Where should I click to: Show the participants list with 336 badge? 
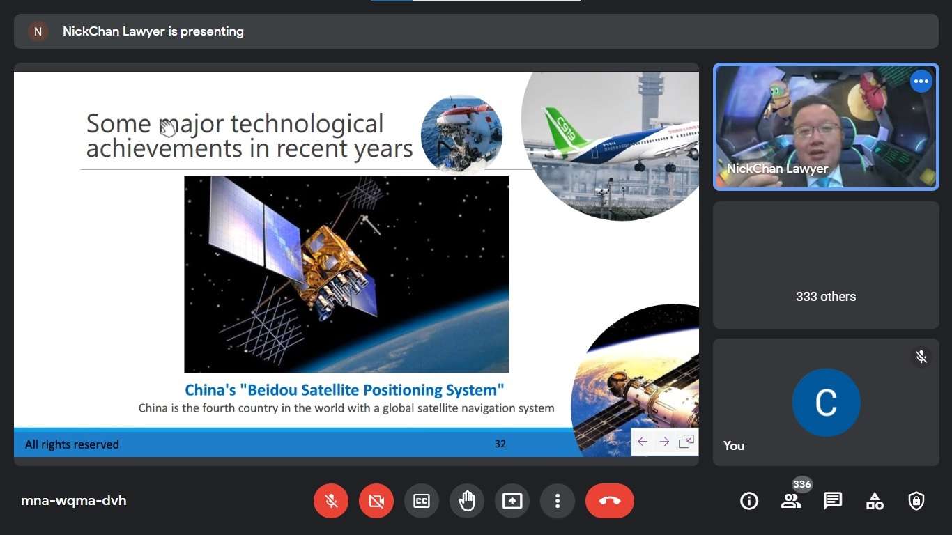click(791, 501)
